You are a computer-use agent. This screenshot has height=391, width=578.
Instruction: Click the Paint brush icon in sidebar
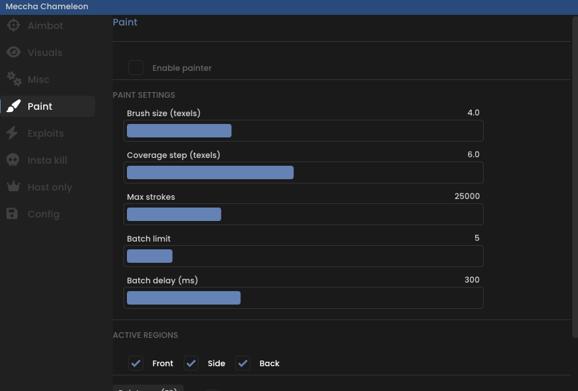13,106
